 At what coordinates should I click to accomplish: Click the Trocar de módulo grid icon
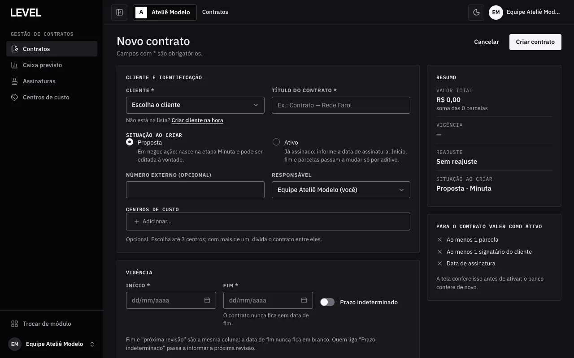(15, 324)
